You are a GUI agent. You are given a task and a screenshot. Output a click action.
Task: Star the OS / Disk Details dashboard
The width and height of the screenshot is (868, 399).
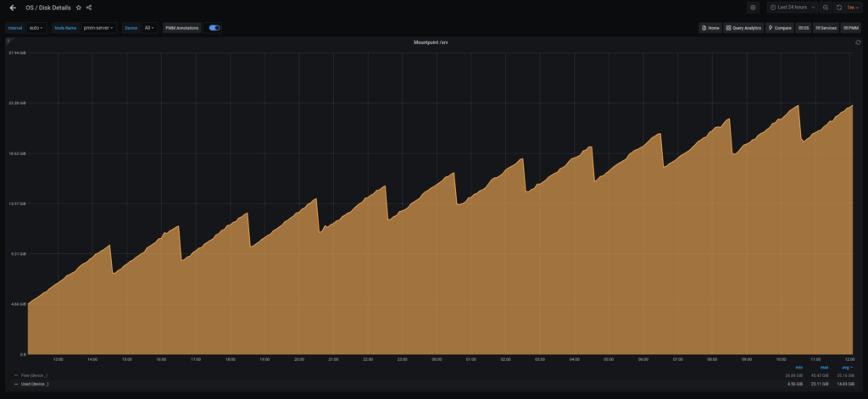tap(79, 8)
